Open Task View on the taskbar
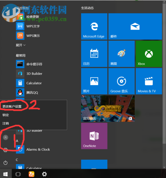This screenshot has width=166, height=178. (18, 174)
